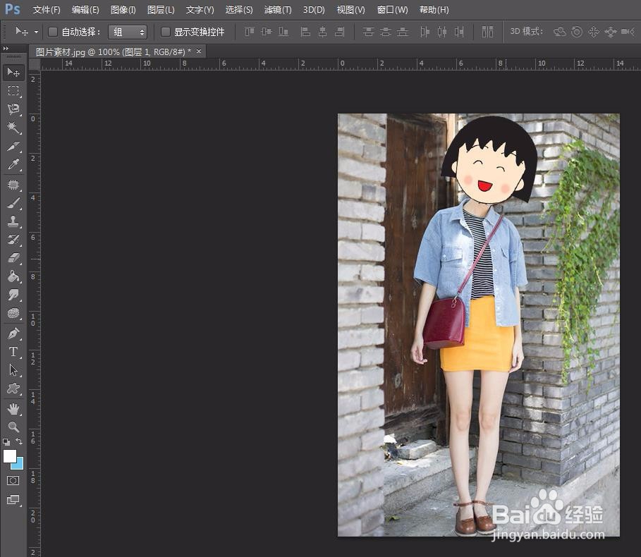
Task: Toggle Quick Mask mode
Action: coord(13,481)
